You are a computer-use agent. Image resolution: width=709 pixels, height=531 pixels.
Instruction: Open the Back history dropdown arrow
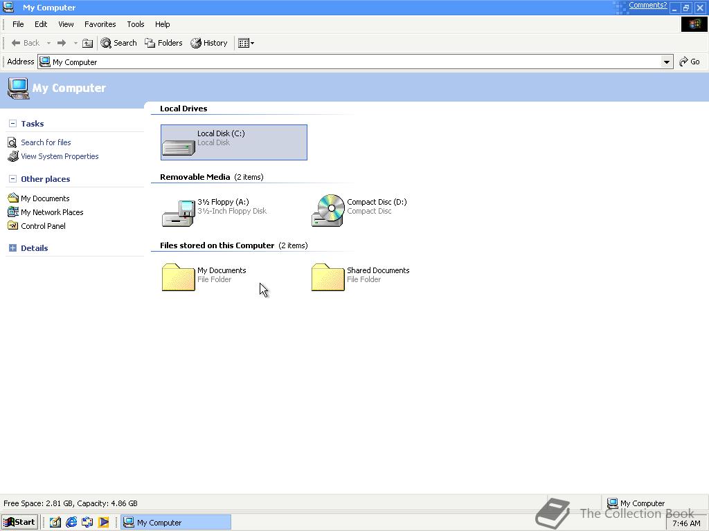point(48,43)
